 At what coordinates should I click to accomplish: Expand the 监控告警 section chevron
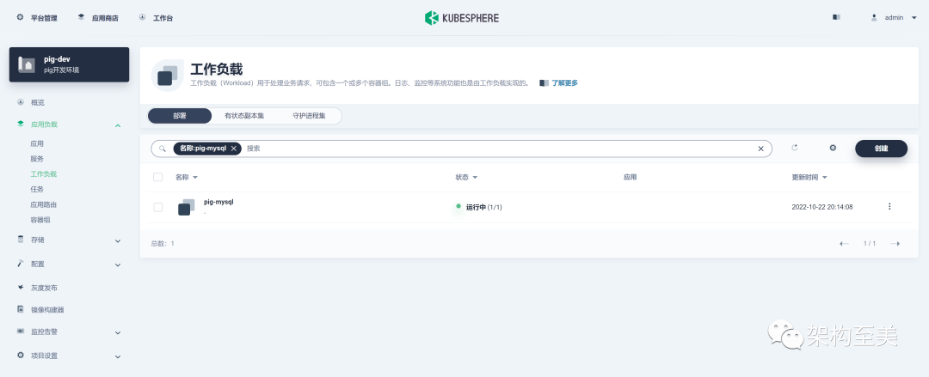118,332
